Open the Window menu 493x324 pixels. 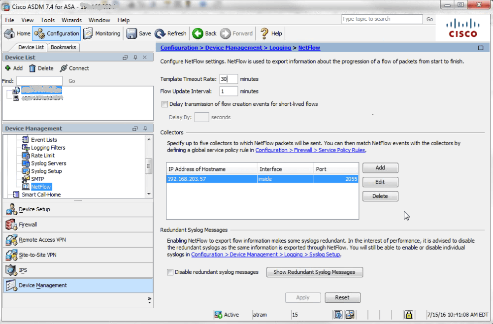(x=99, y=20)
